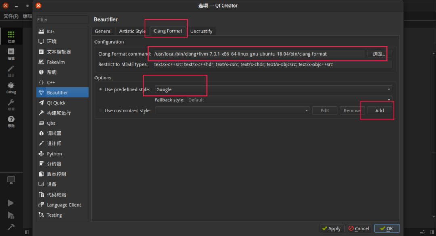436x236 pixels.
Task: Choose the FakeVim settings category
Action: coord(63,62)
